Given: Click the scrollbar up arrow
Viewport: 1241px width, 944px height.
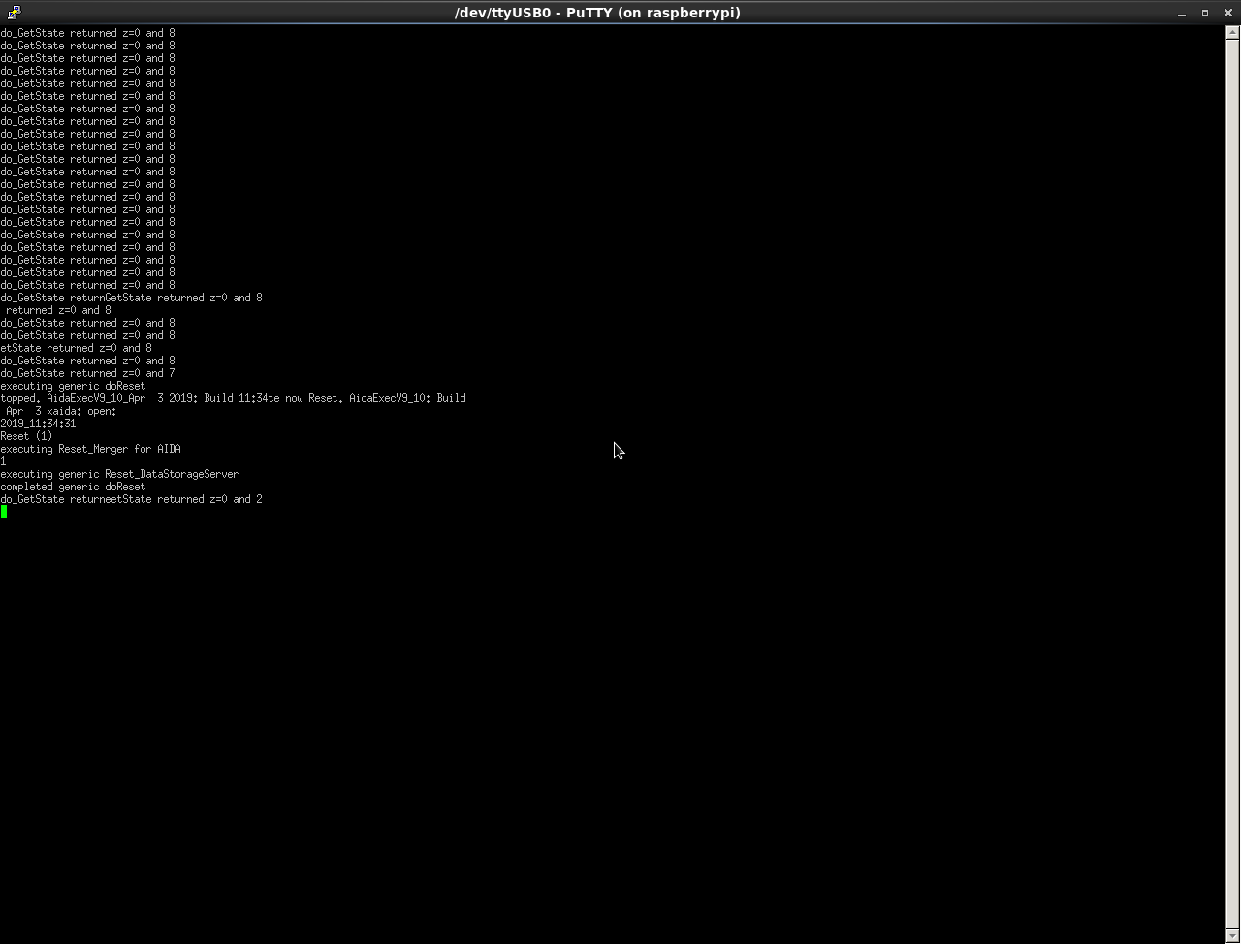Looking at the screenshot, I should [1233, 32].
